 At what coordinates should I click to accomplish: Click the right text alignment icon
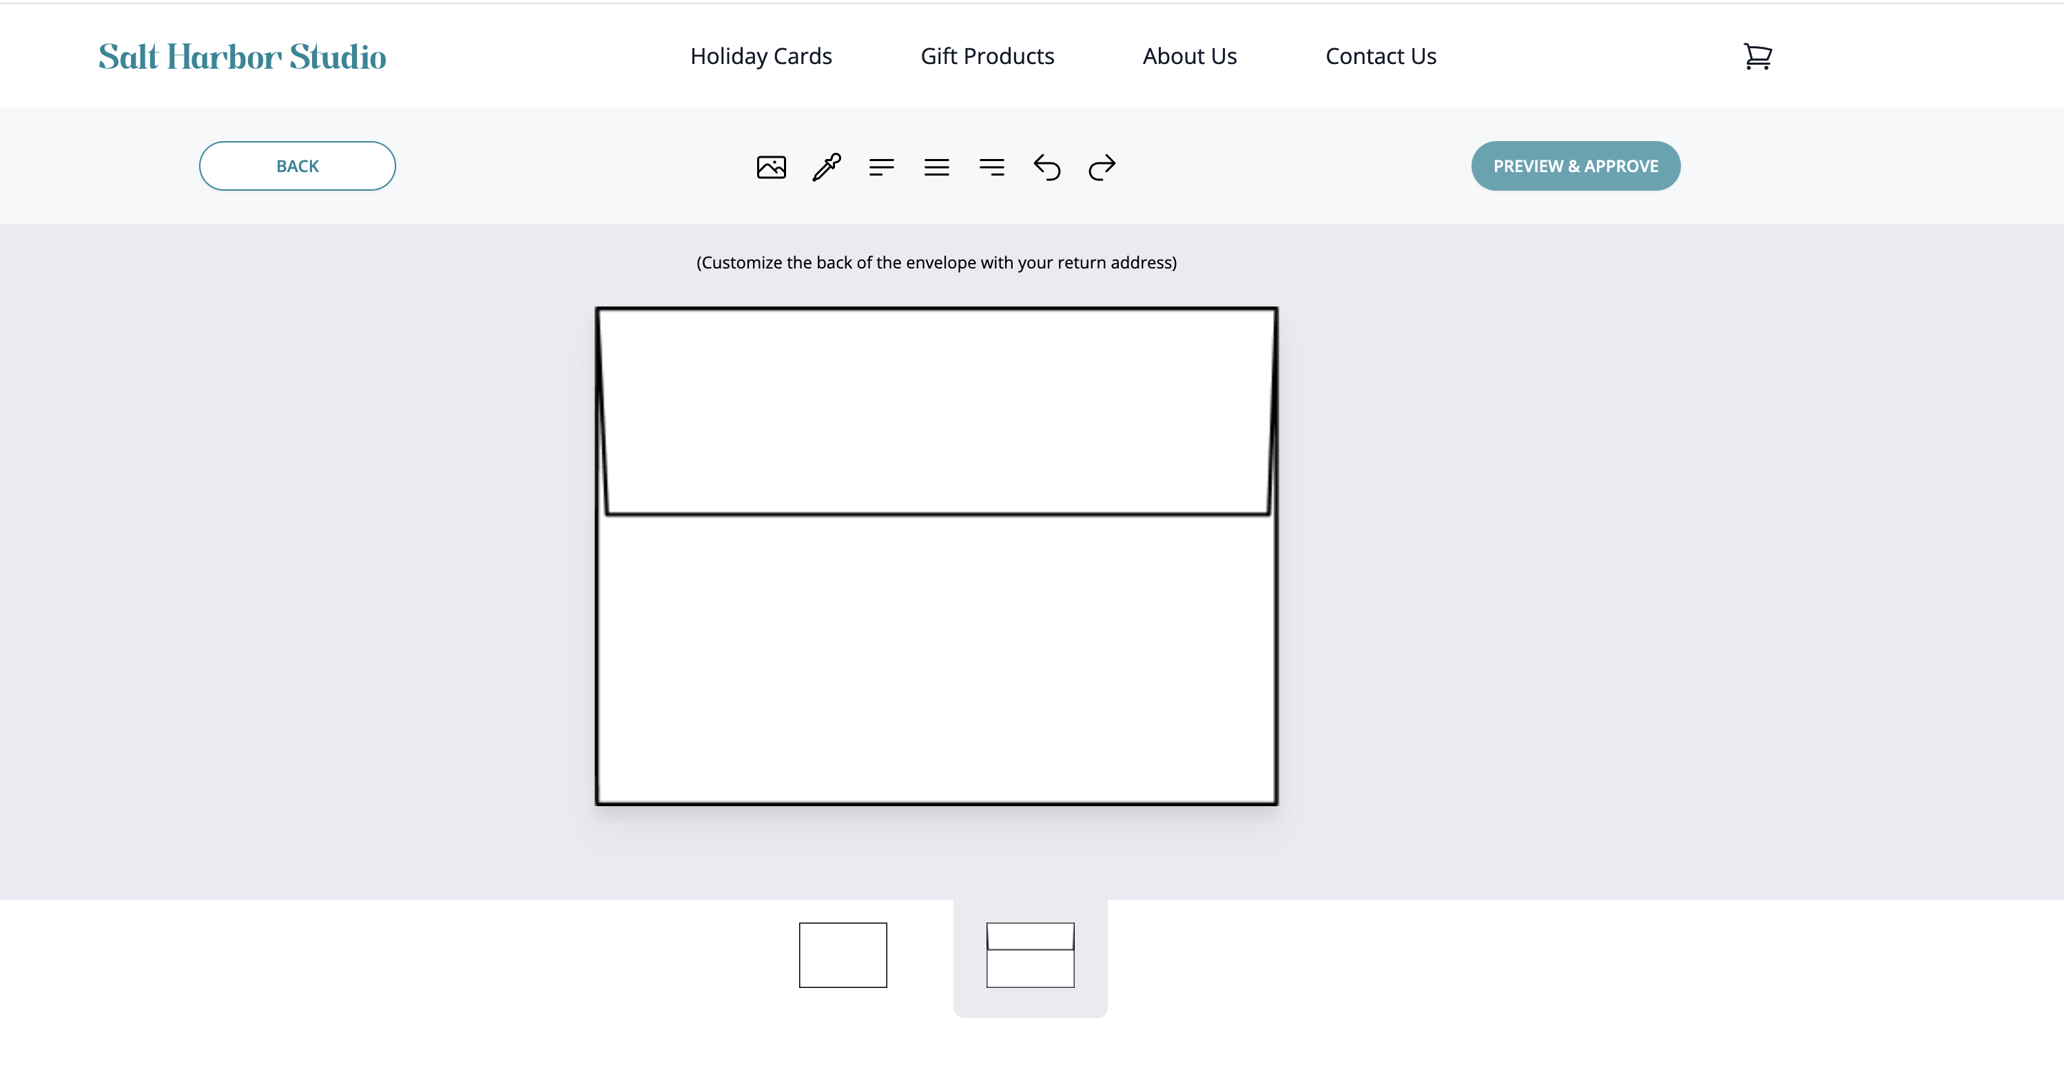pyautogui.click(x=991, y=167)
